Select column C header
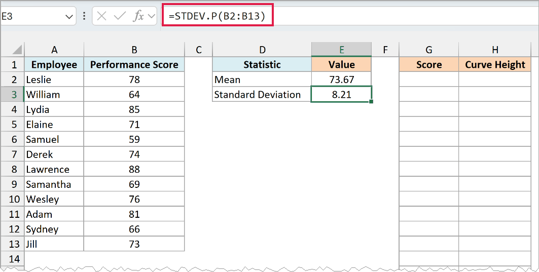This screenshot has width=539, height=272. (x=198, y=50)
